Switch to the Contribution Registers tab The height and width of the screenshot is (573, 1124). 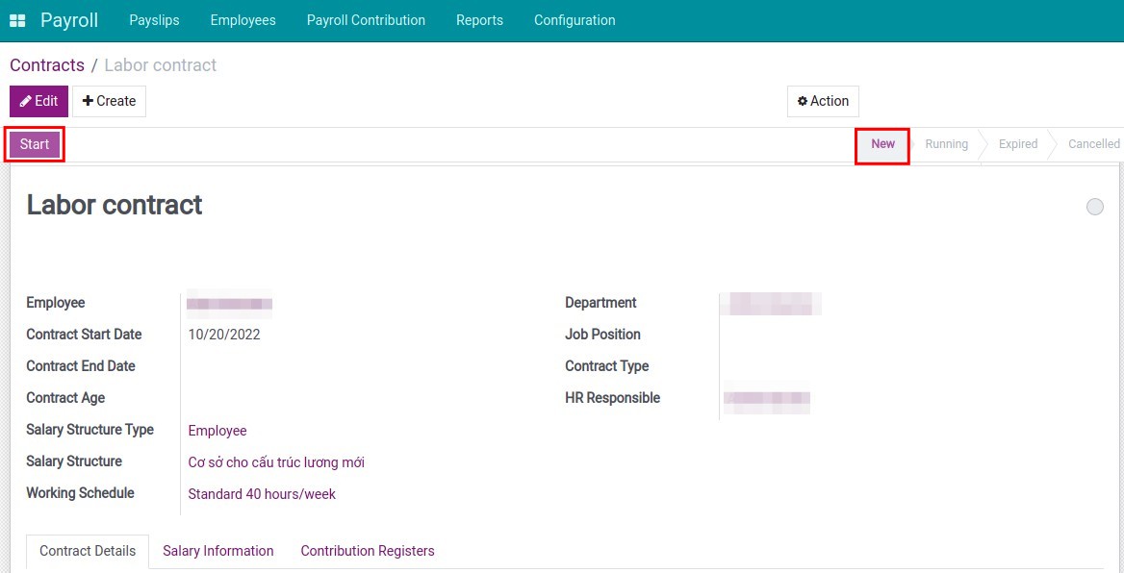click(368, 551)
